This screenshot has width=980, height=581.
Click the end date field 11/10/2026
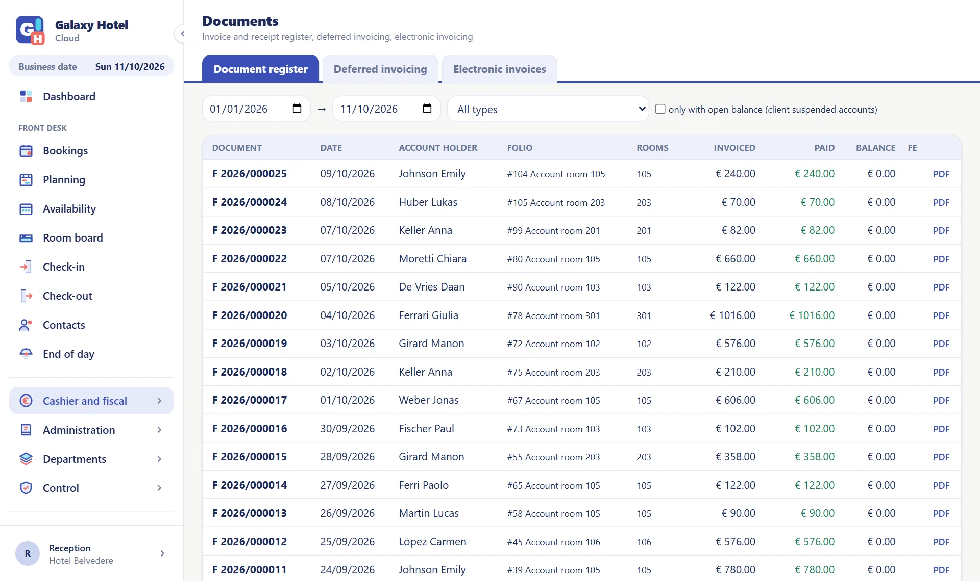386,109
